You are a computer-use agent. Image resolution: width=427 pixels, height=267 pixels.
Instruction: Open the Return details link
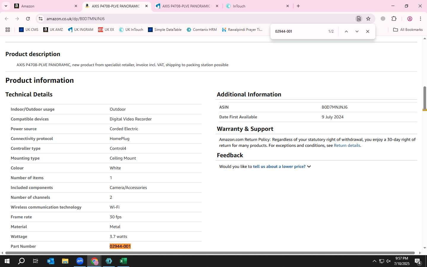pos(347,145)
